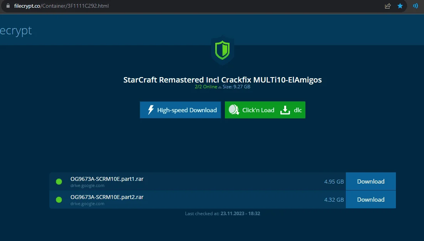The image size is (424, 241).
Task: Open the Filecrypt site logo text
Action: (x=16, y=30)
